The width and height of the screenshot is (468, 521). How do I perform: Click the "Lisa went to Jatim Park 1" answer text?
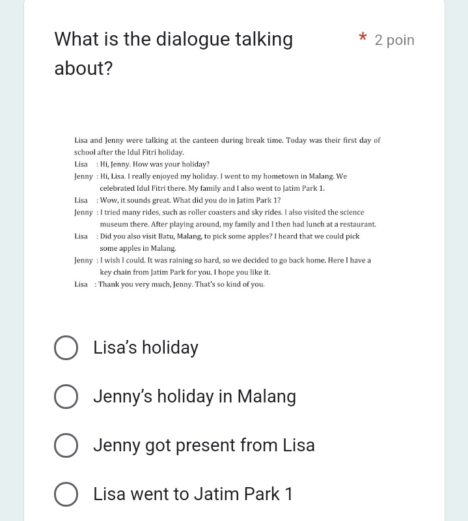pyautogui.click(x=193, y=494)
